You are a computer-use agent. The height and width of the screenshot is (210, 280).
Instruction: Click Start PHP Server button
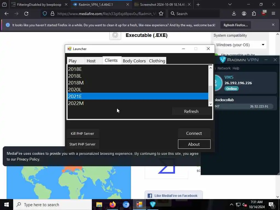[x=82, y=144]
